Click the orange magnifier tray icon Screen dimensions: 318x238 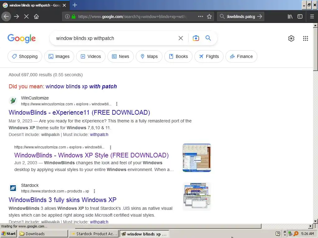[x=296, y=234]
